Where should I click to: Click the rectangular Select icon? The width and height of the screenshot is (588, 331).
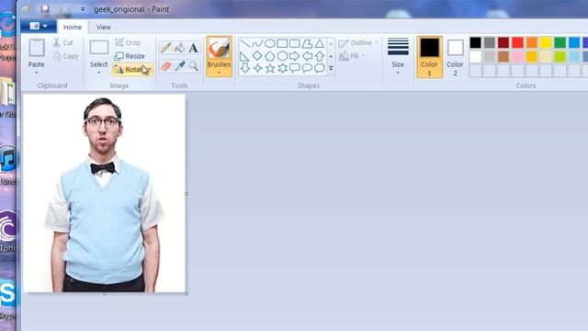[x=99, y=48]
